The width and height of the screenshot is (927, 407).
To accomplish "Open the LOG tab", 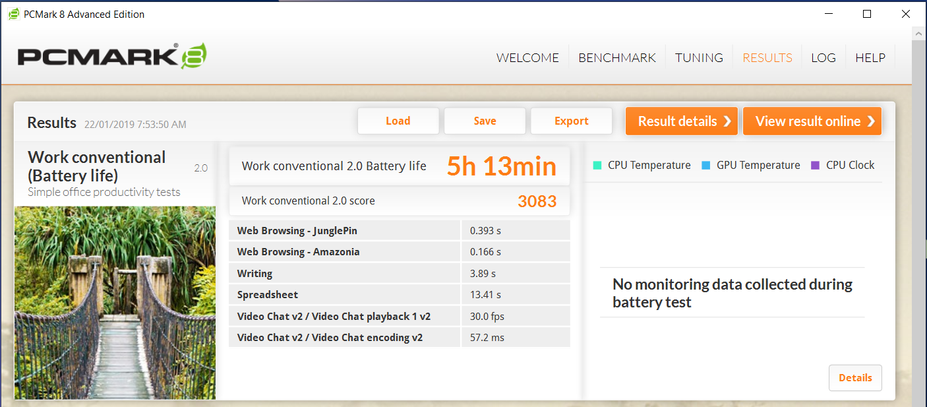I will click(x=823, y=57).
